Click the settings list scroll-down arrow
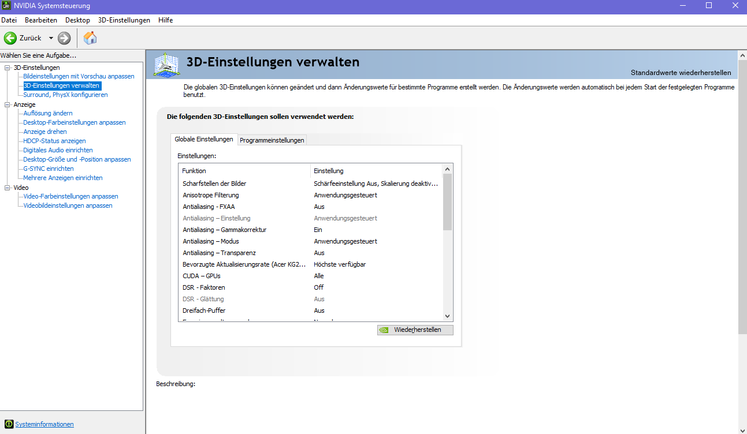 pyautogui.click(x=447, y=316)
